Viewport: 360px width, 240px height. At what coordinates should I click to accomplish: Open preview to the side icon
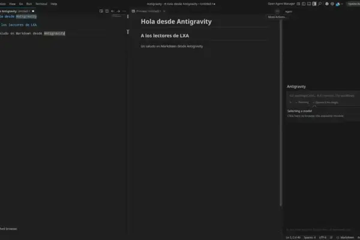pos(101,11)
